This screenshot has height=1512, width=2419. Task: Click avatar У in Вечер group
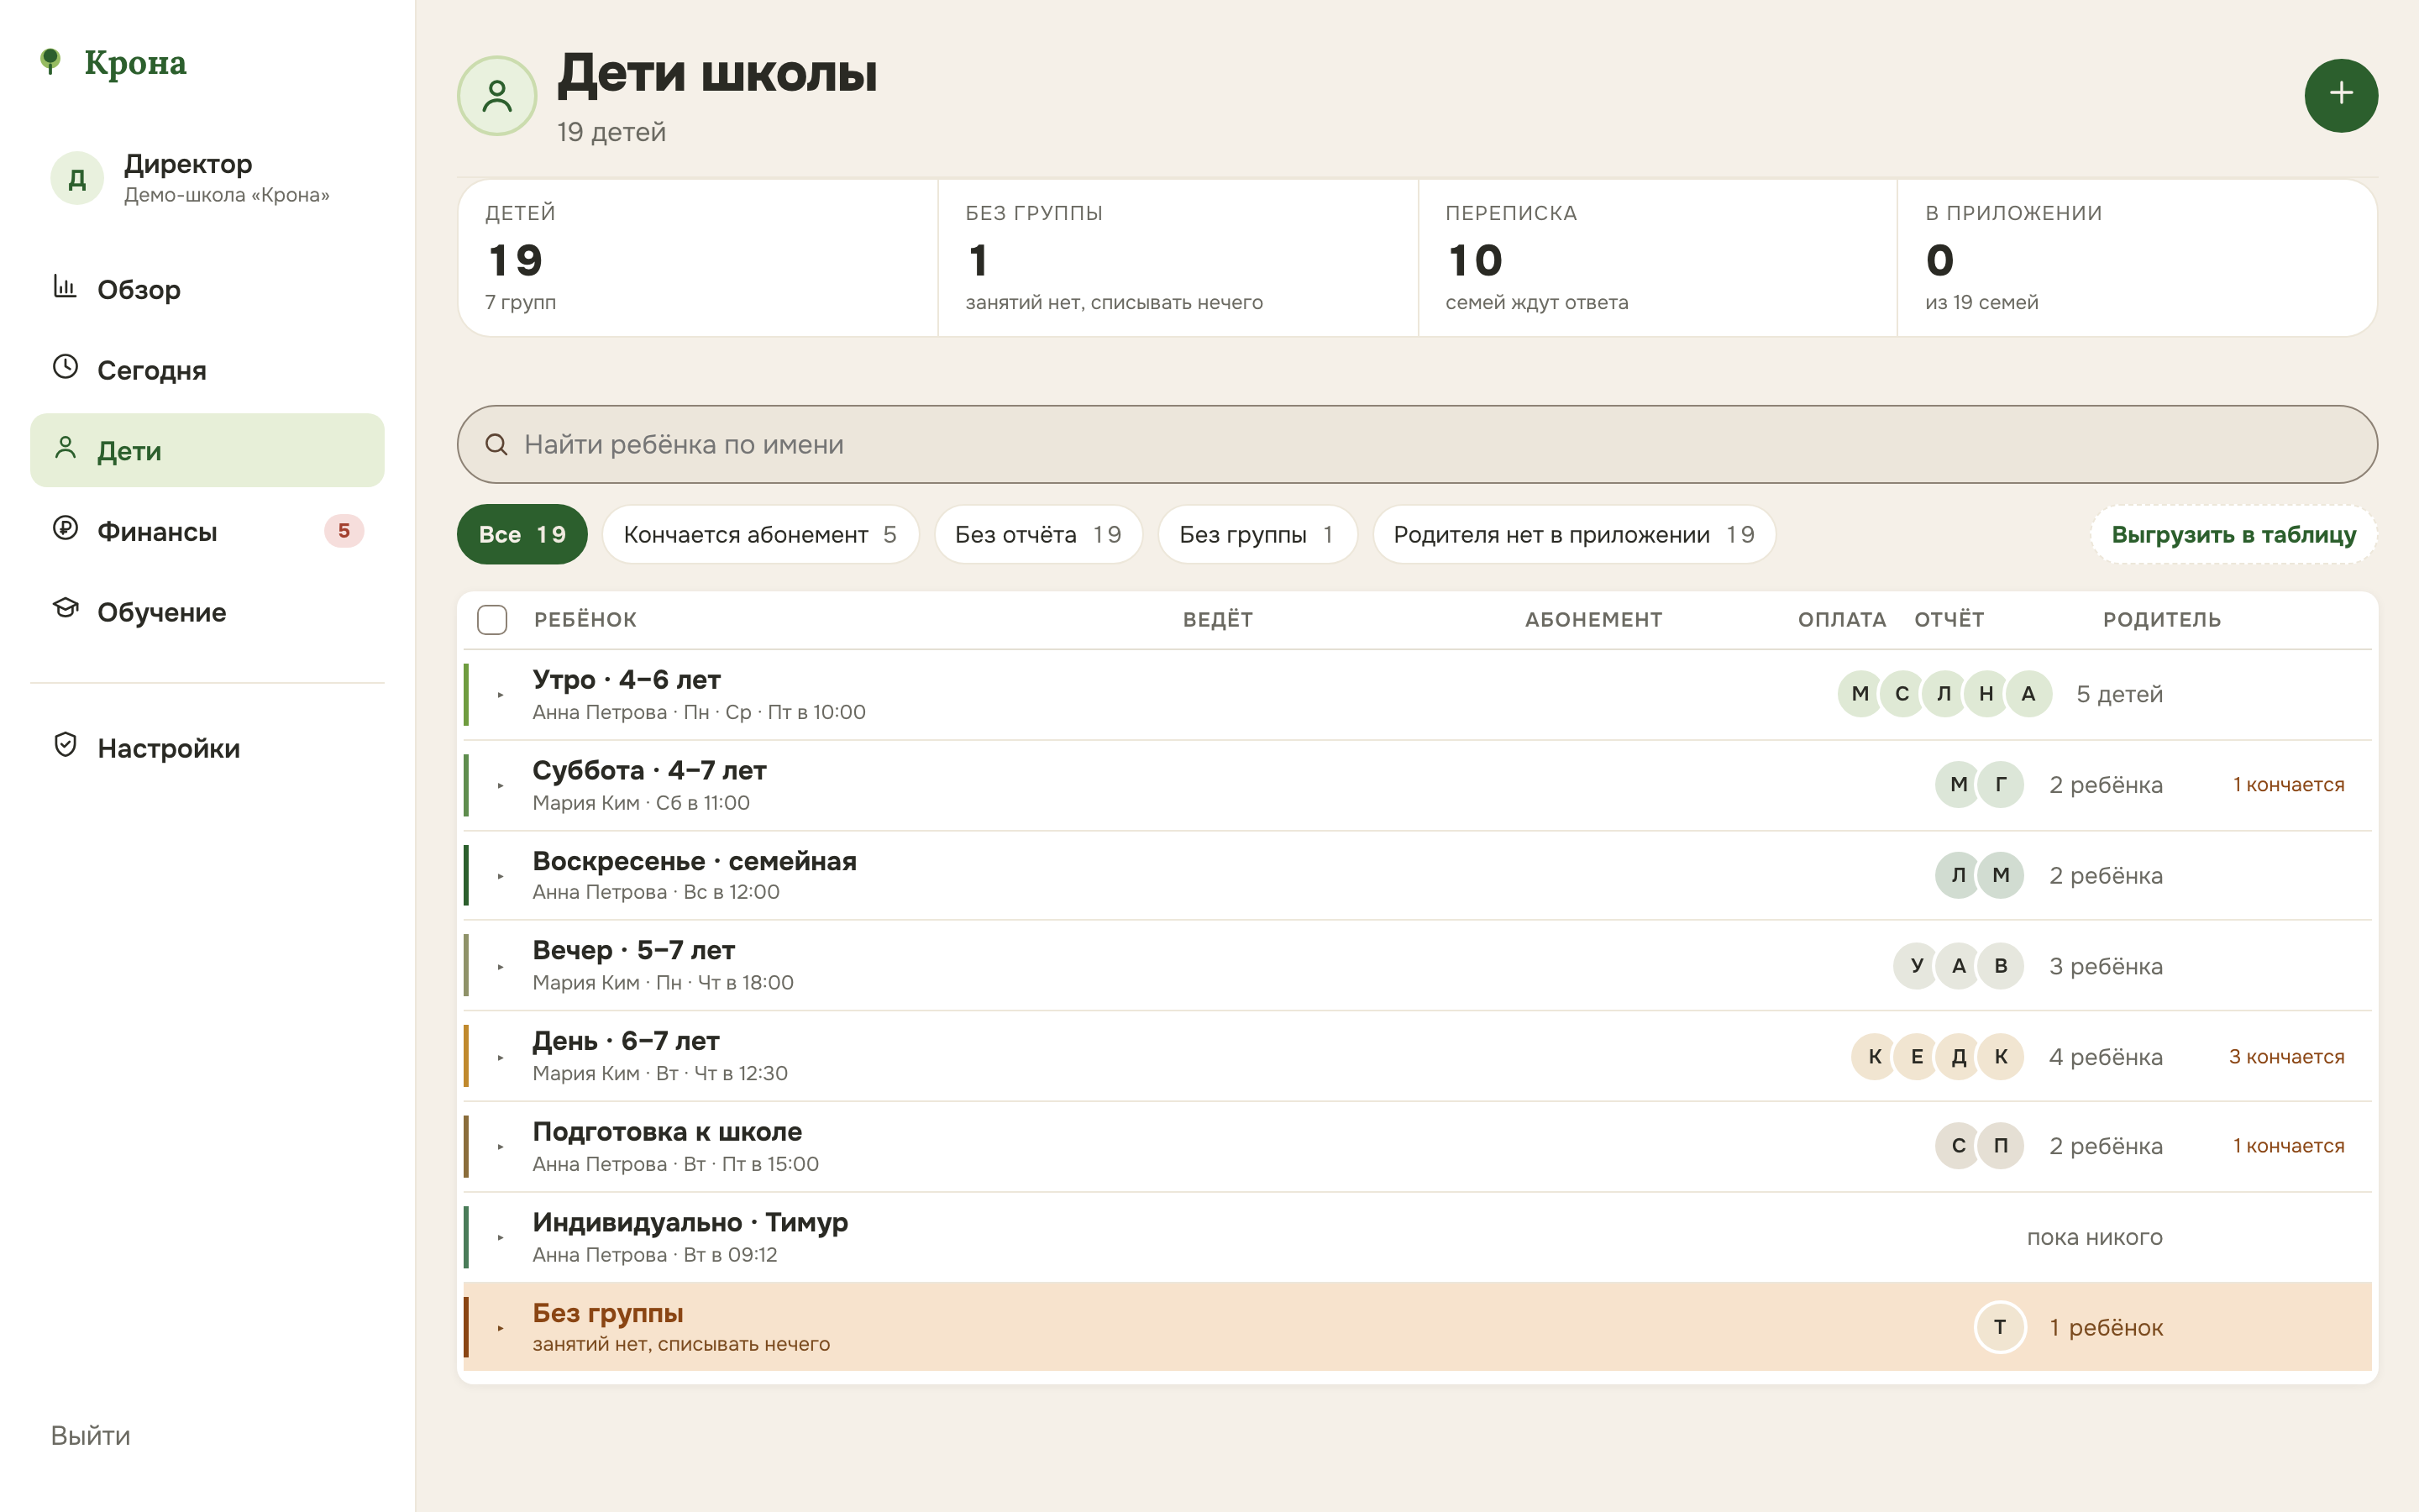pos(1916,966)
